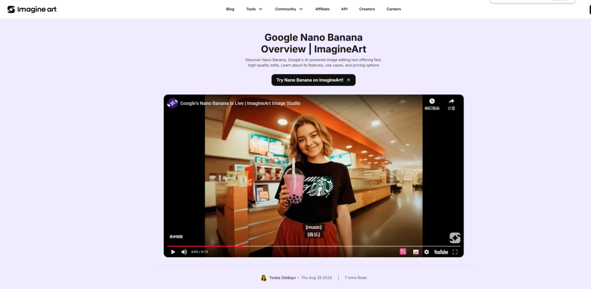Expand the Community dropdown menu
Screen dimensions: 591x289
point(289,9)
